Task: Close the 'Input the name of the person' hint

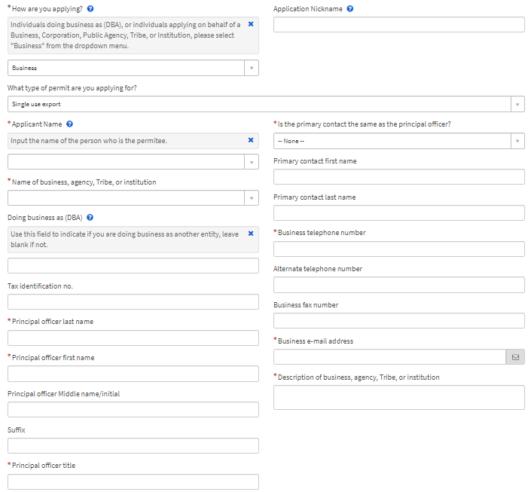Action: click(251, 140)
